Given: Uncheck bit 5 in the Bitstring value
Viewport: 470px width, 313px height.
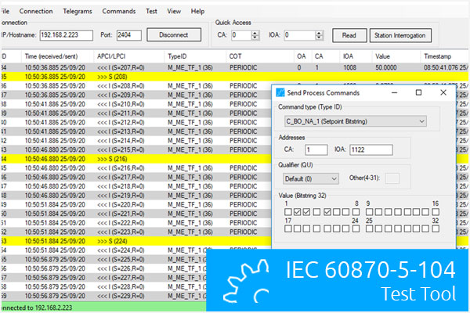Looking at the screenshot, I should click(328, 211).
